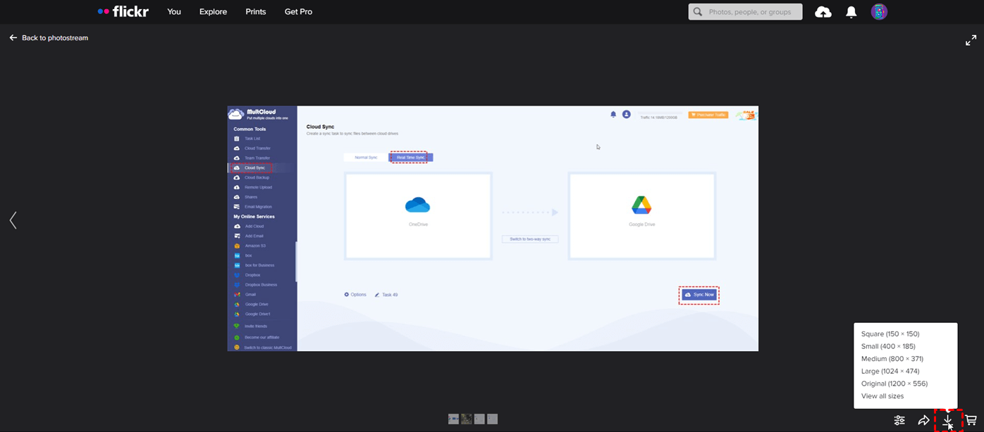The height and width of the screenshot is (432, 984).
Task: Download Small (400 × 185) size
Action: 888,346
